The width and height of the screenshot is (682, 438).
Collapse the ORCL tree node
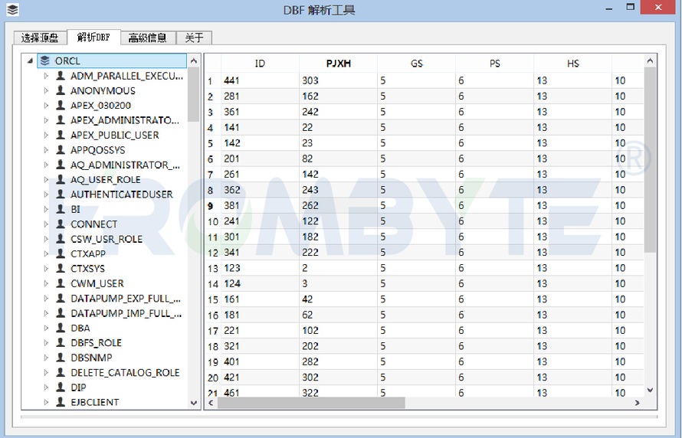pos(30,60)
